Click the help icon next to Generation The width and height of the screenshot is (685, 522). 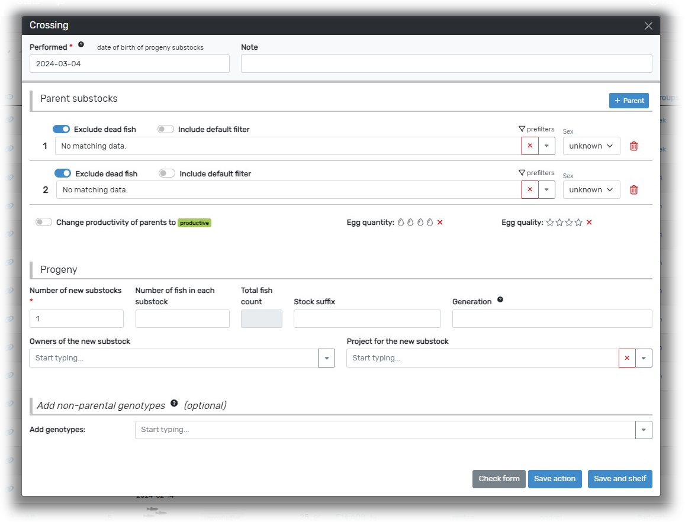click(500, 300)
